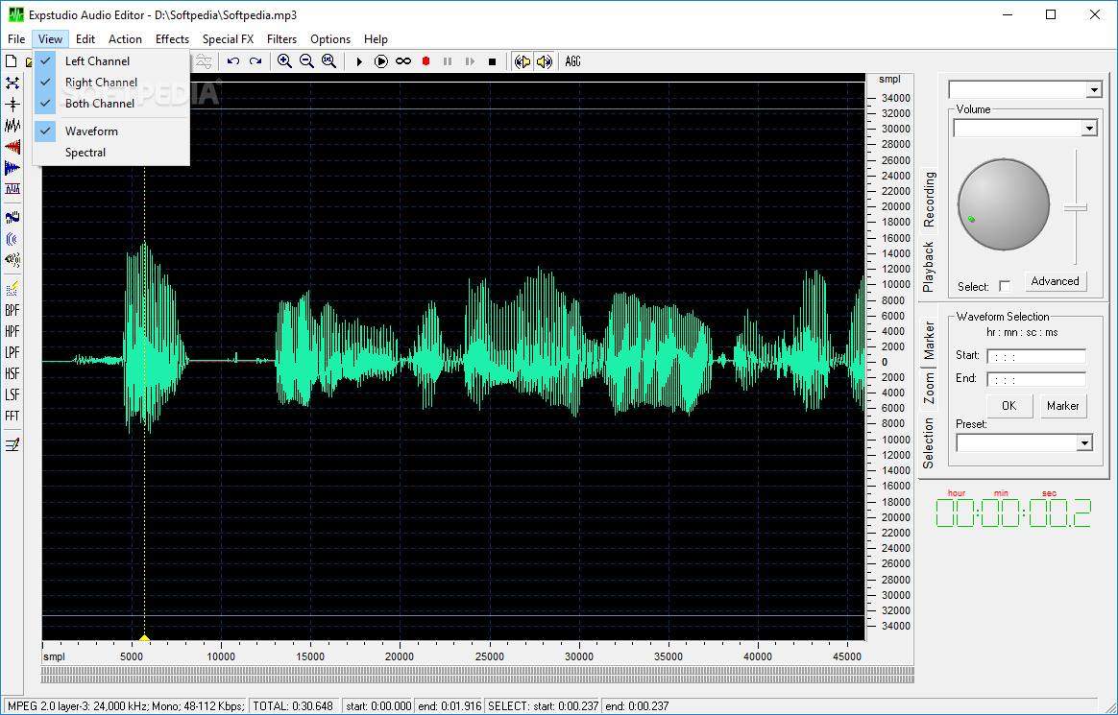Click the End time input field
This screenshot has height=715, width=1118.
pos(1036,379)
